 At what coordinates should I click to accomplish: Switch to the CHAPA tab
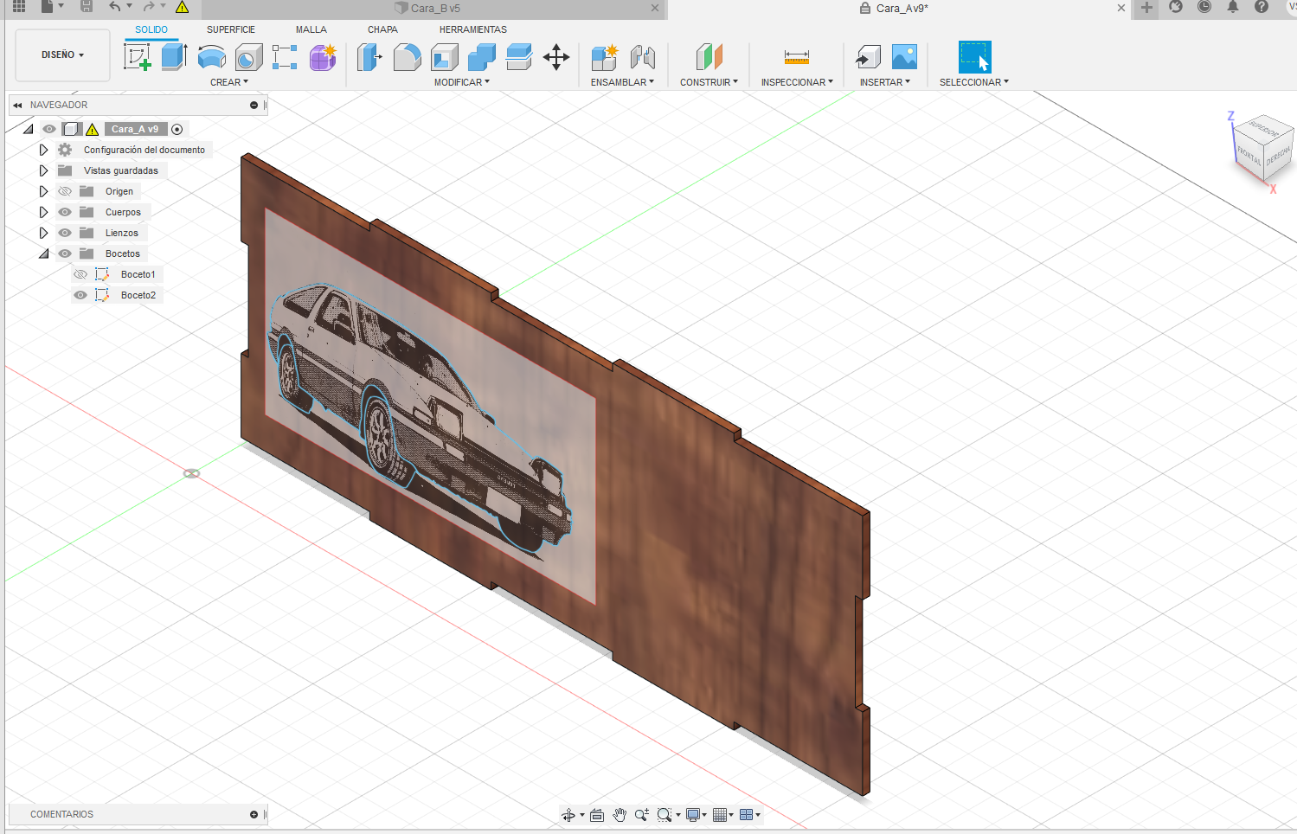tap(382, 29)
